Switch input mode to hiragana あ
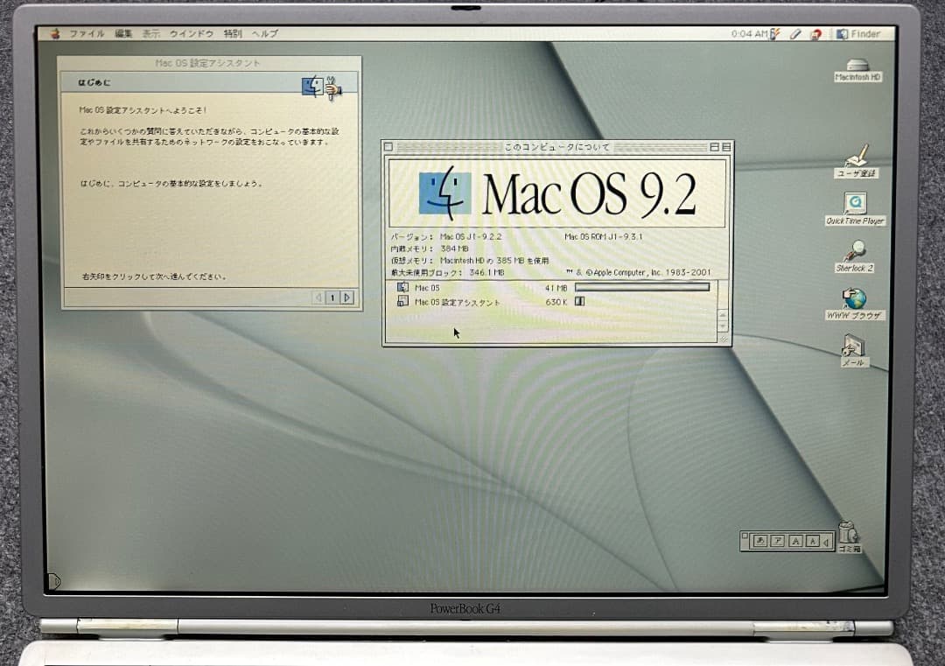The image size is (945, 666). coord(759,541)
